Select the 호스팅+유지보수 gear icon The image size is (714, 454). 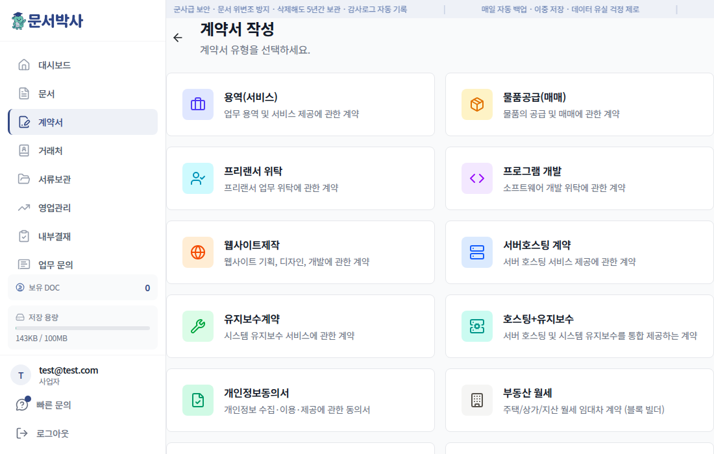[x=476, y=326]
